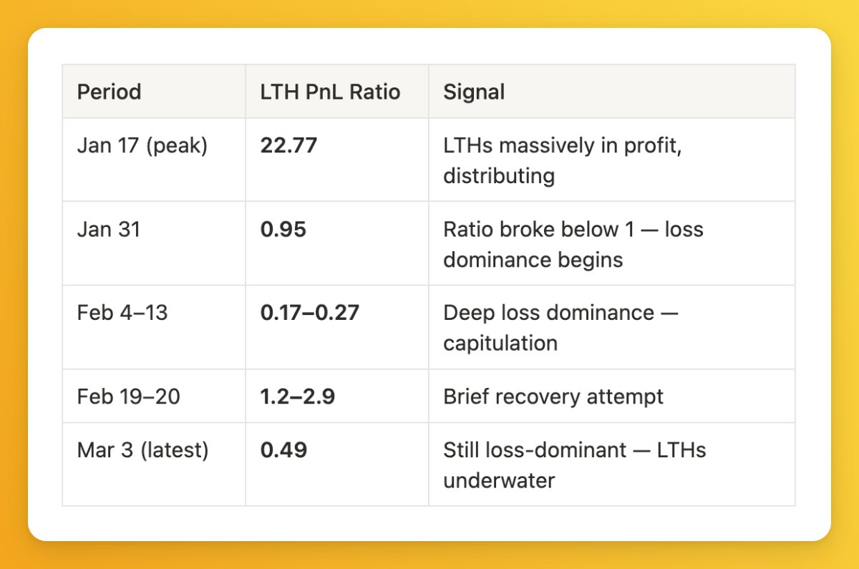Click the LTH PnL Ratio column header
Image resolution: width=859 pixels, height=569 pixels.
pos(330,92)
